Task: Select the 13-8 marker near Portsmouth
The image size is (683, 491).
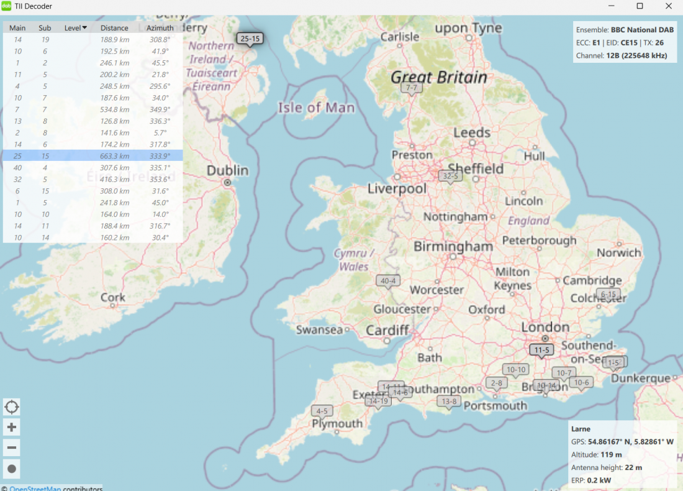Action: (449, 402)
